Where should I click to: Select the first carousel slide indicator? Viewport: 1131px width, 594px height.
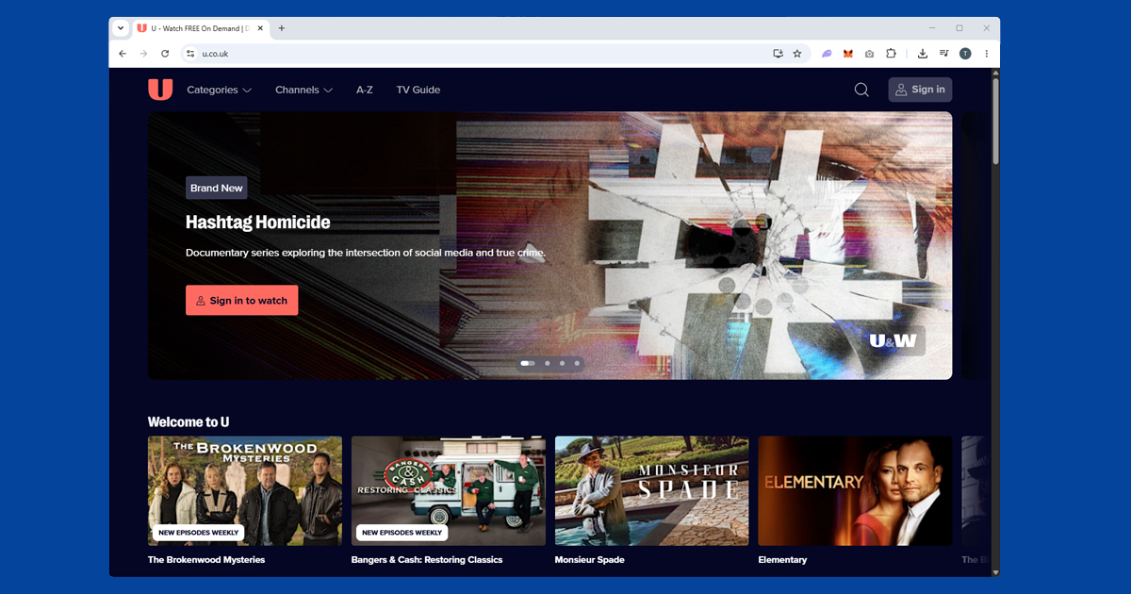pyautogui.click(x=528, y=363)
